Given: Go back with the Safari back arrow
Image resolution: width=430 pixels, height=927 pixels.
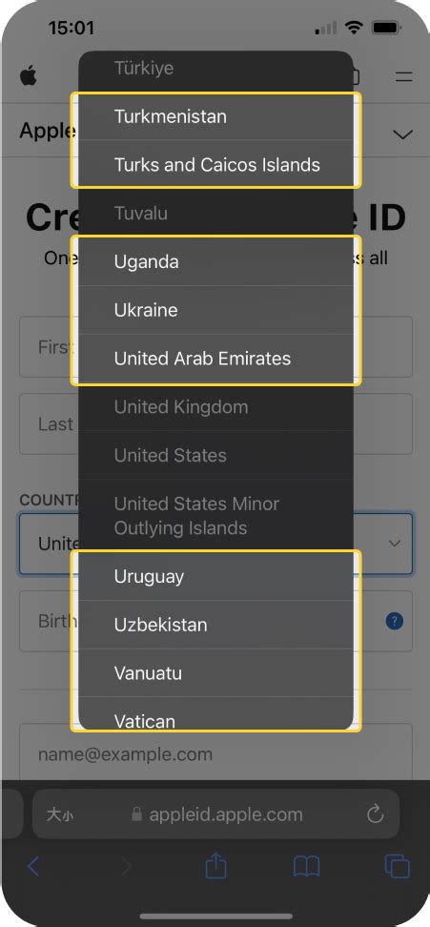Looking at the screenshot, I should point(33,867).
